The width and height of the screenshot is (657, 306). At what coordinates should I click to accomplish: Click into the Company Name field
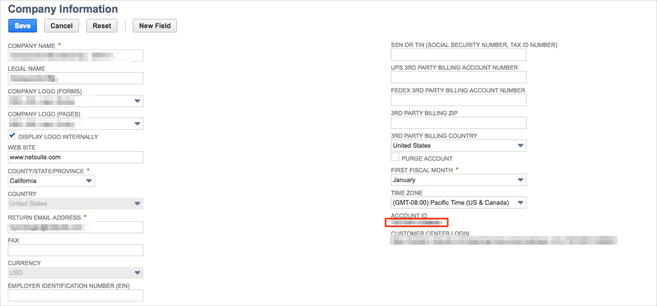click(75, 56)
